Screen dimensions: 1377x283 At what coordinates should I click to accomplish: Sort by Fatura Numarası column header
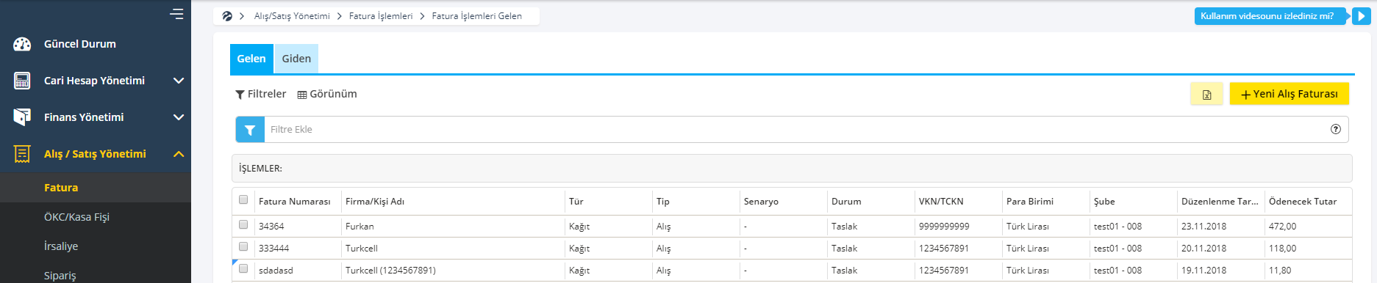click(295, 202)
